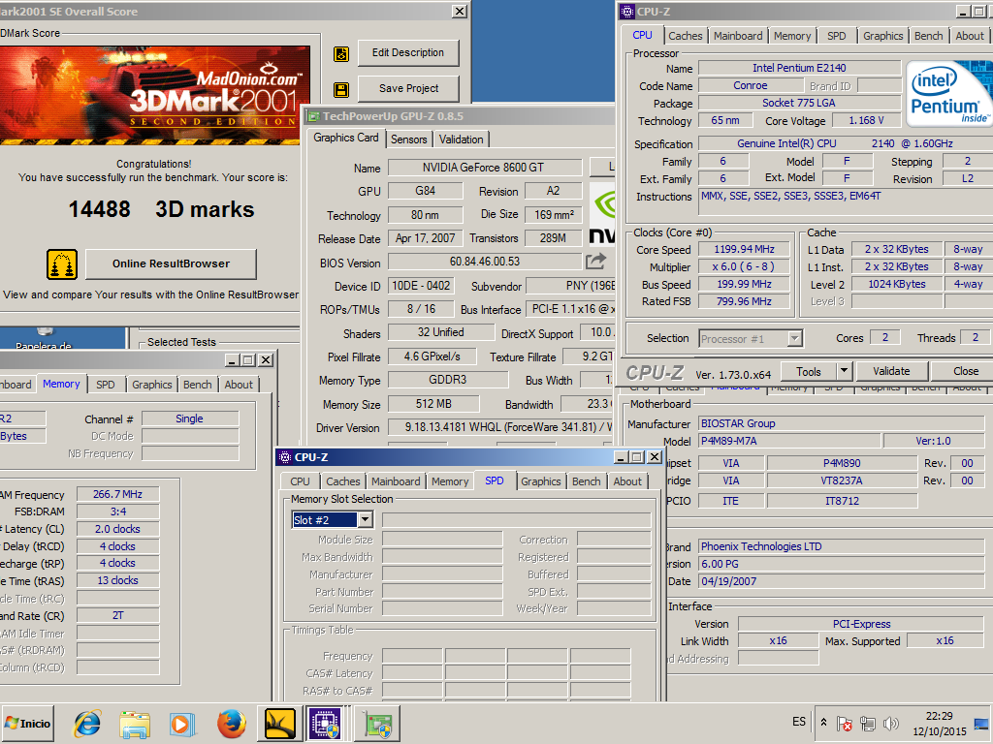Image resolution: width=993 pixels, height=744 pixels.
Task: Open About tab in SPD CPU-Z window
Action: 627,481
